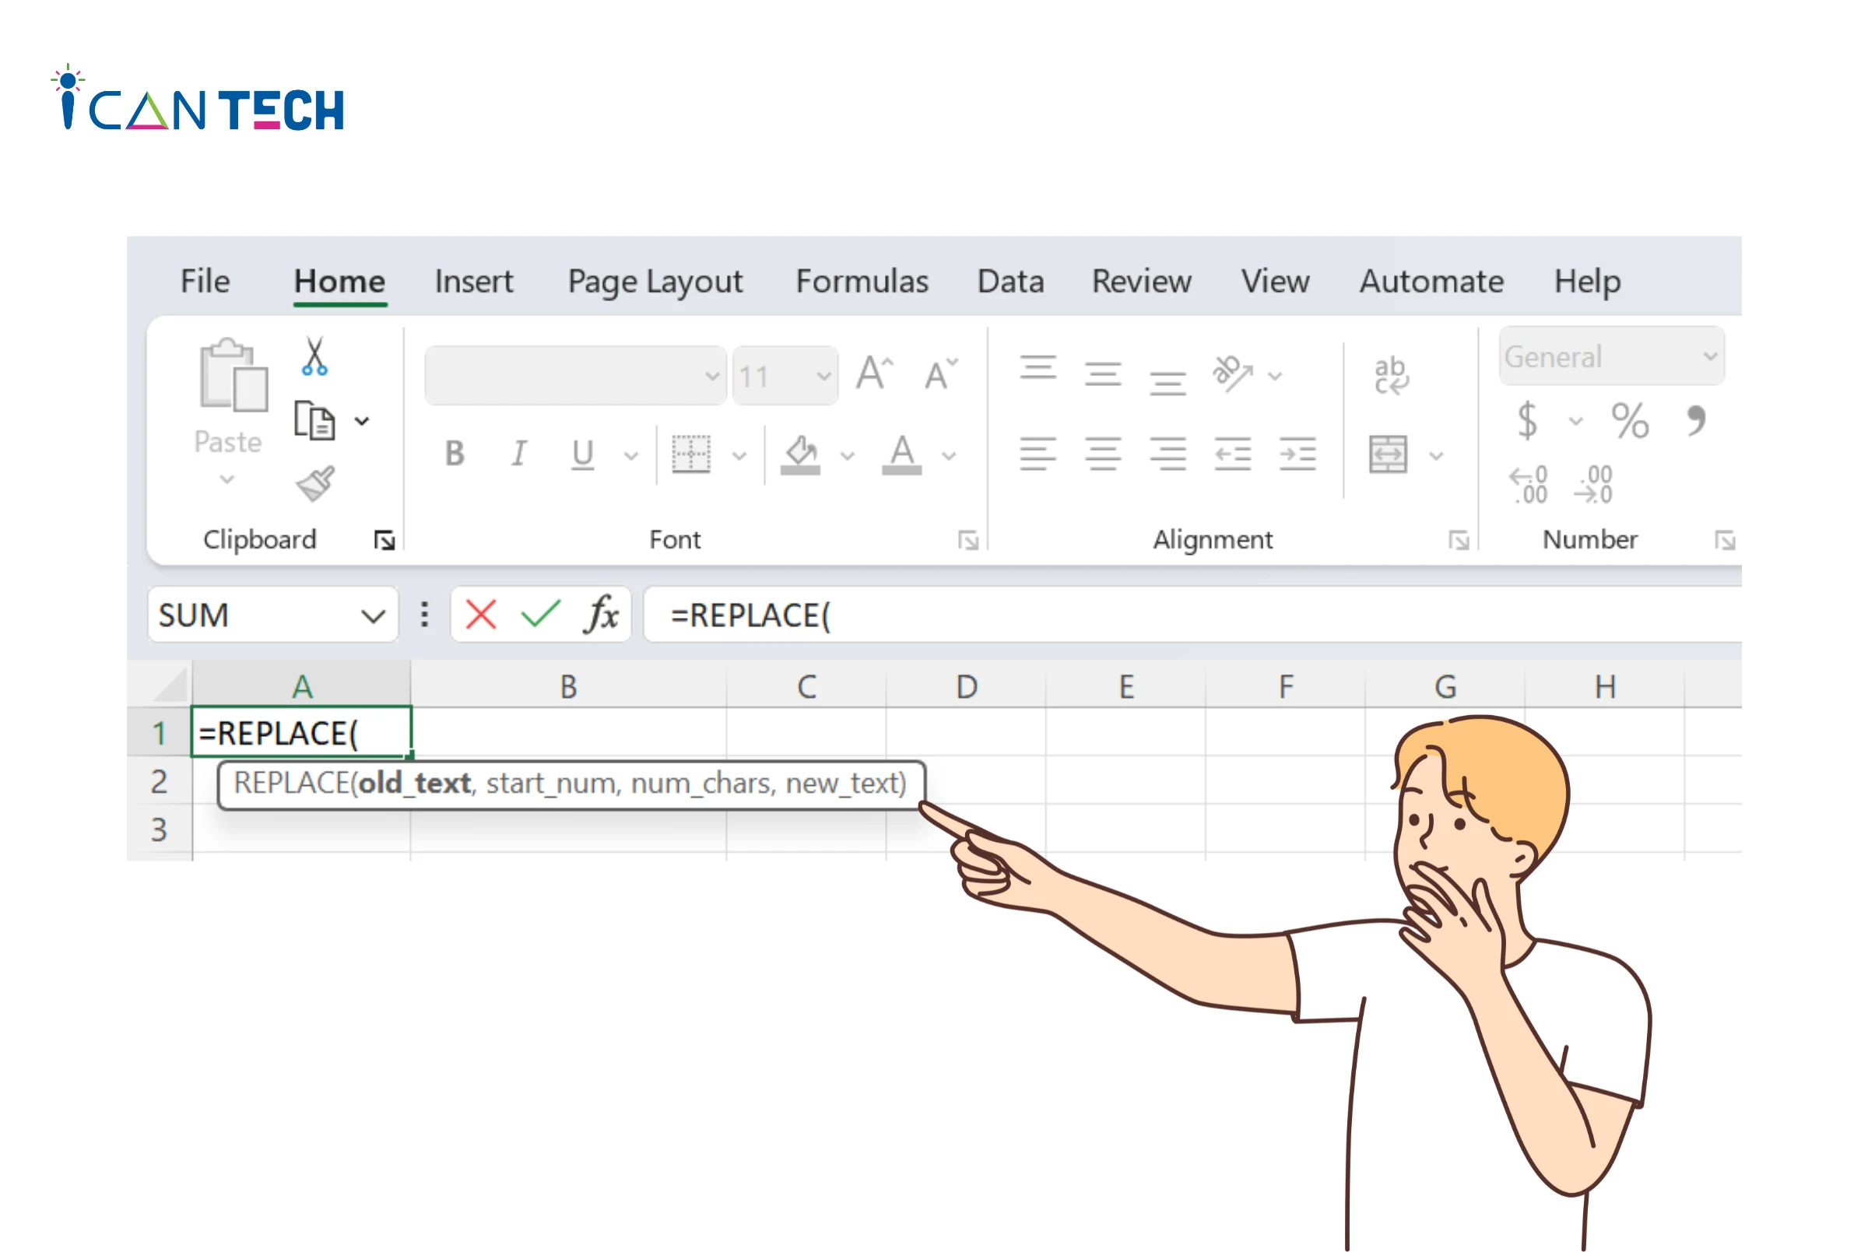Switch to the Formulas tab

(862, 281)
